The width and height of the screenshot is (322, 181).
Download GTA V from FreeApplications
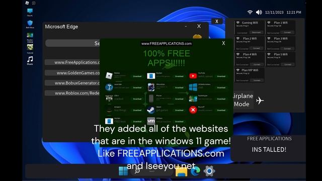pyautogui.click(x=137, y=99)
